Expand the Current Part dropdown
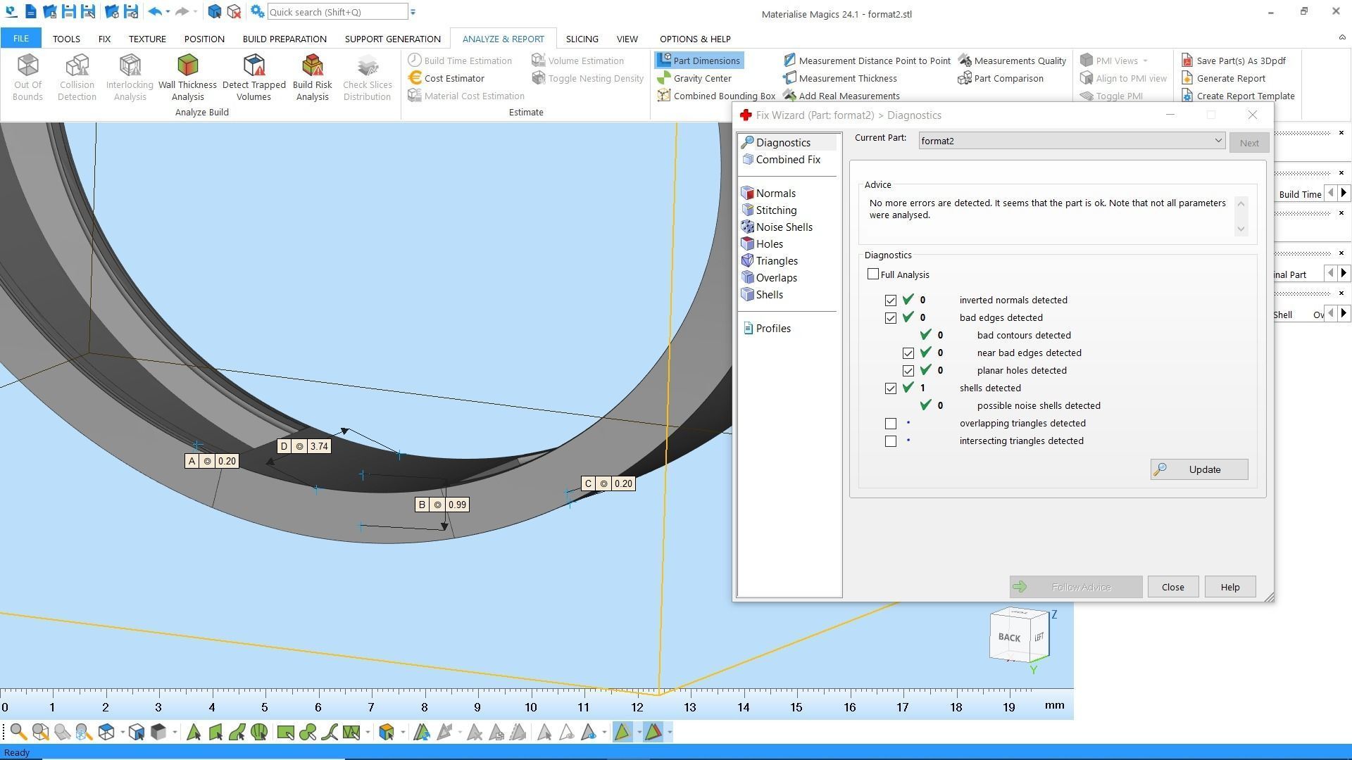 coord(1218,141)
